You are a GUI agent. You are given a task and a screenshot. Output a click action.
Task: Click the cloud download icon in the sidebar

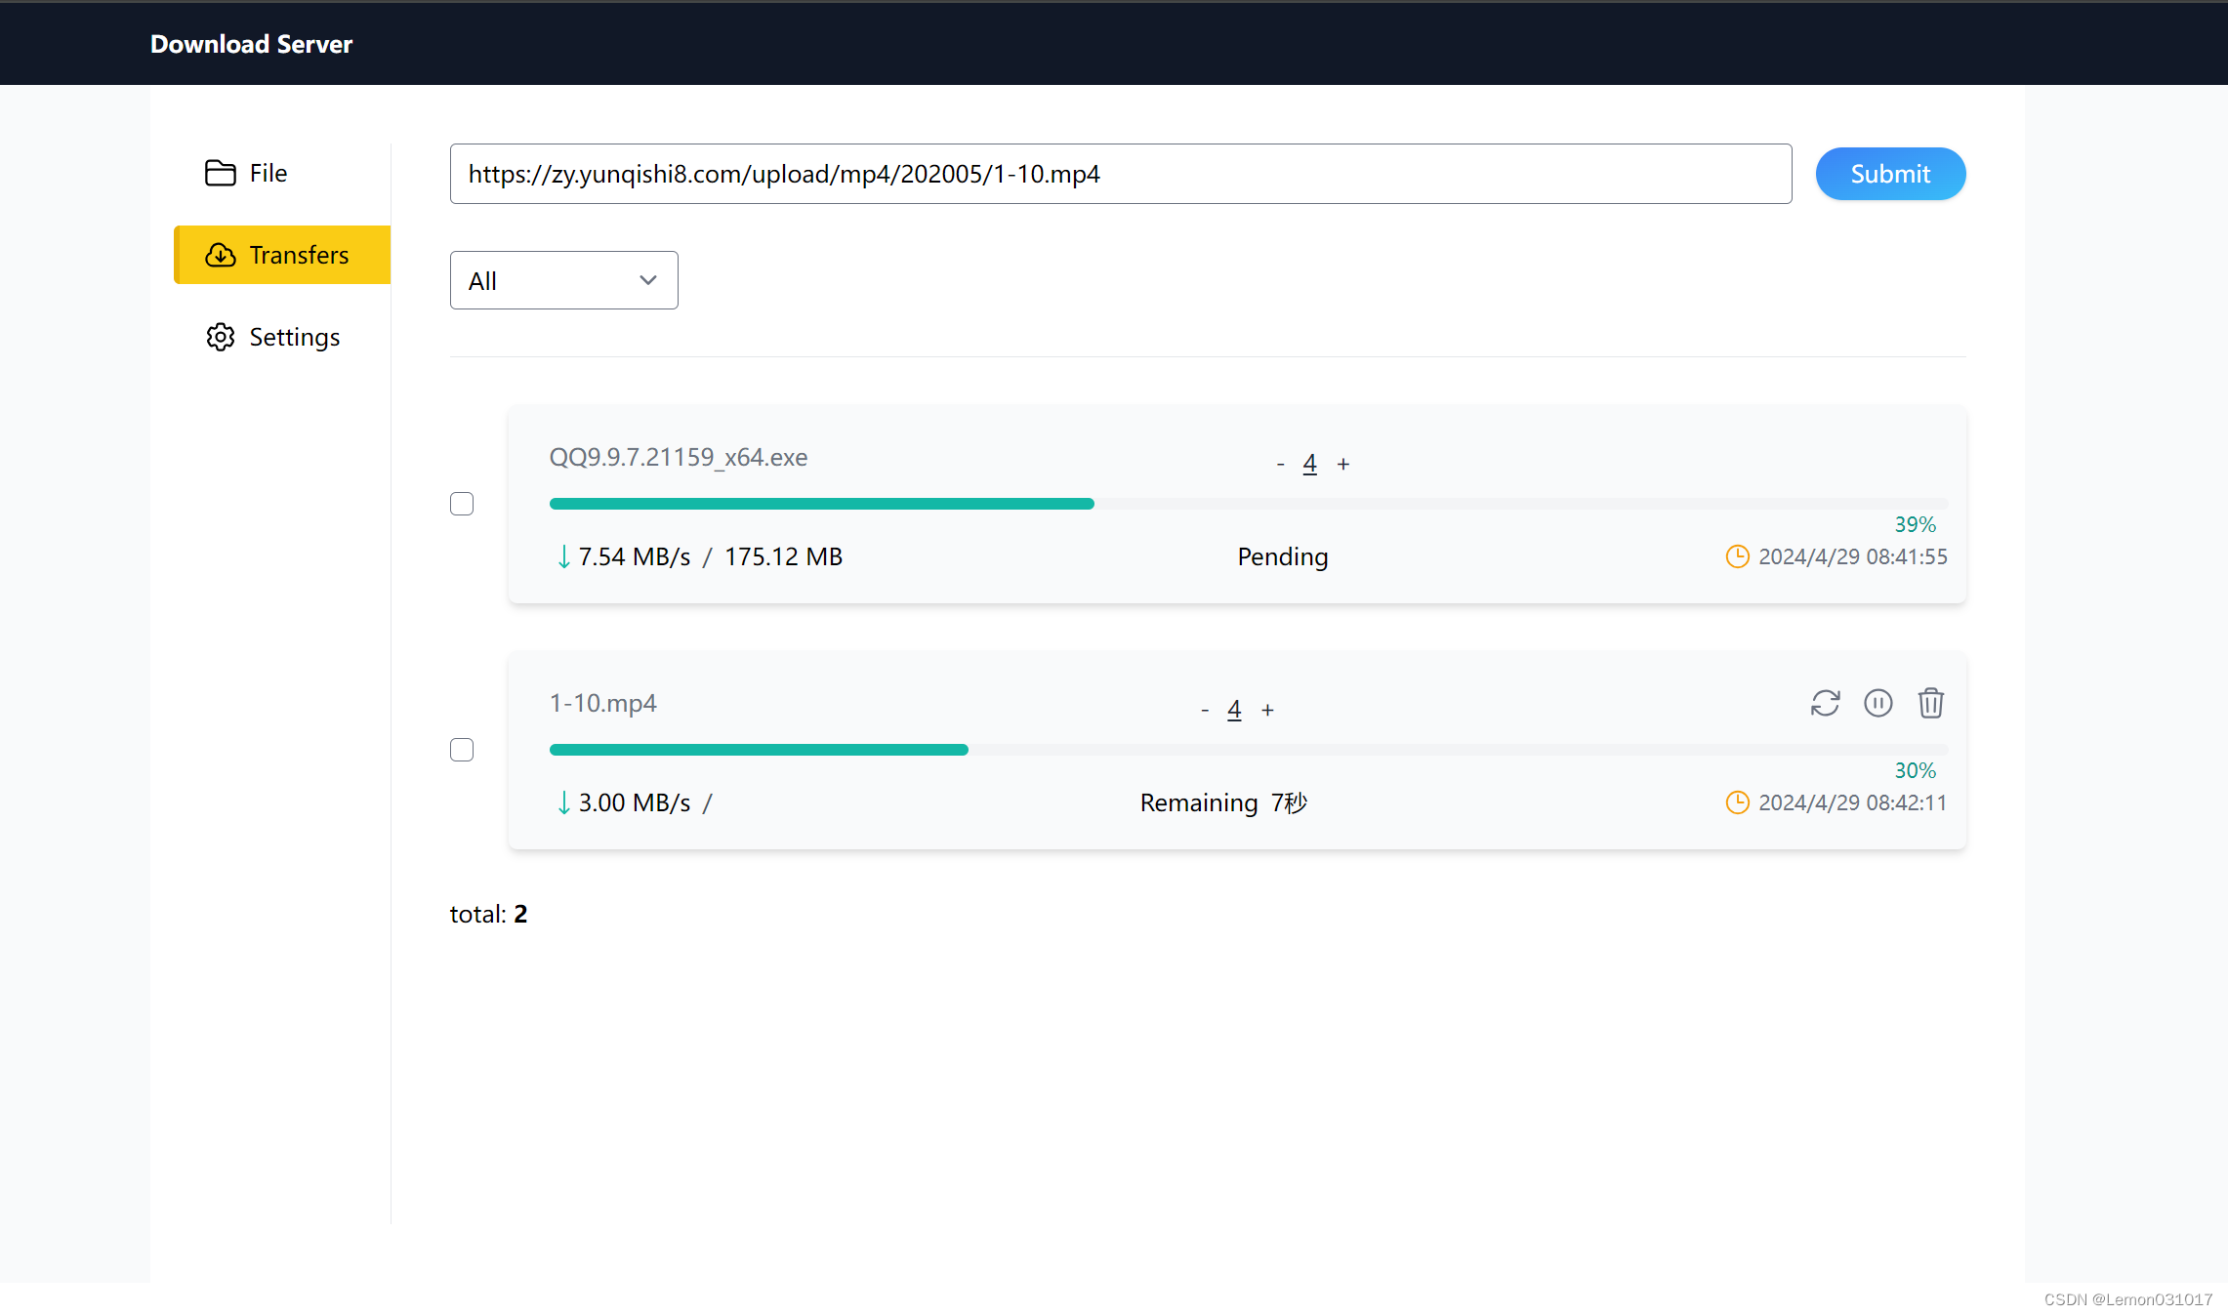(x=220, y=255)
